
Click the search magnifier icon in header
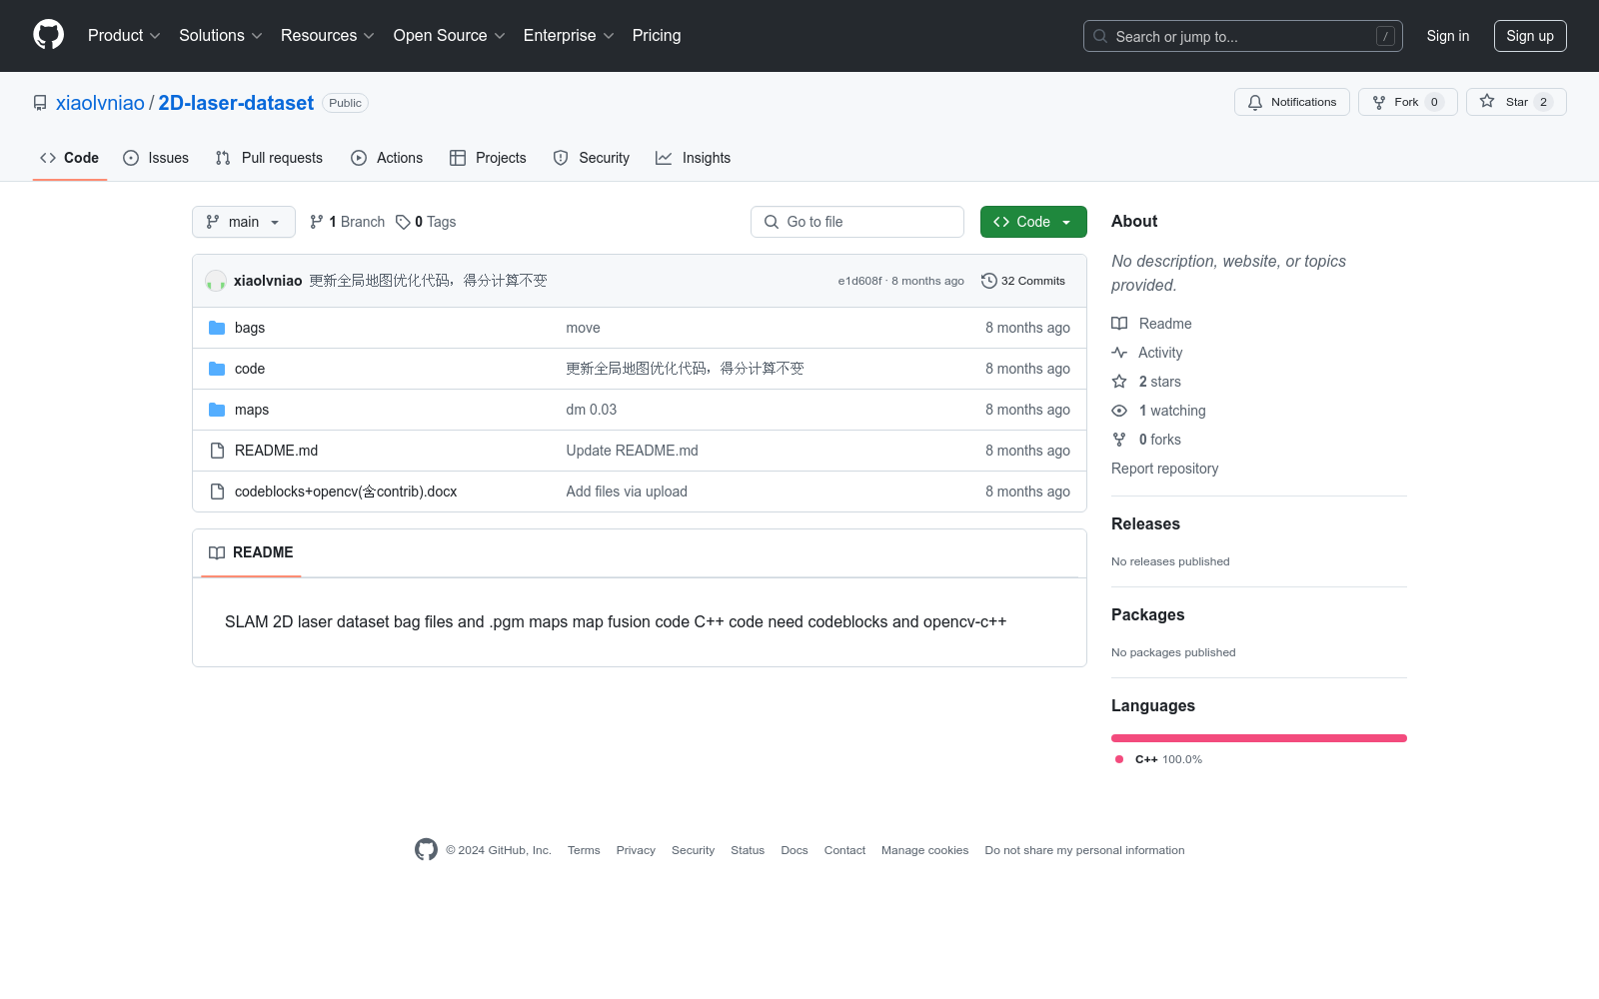click(1100, 36)
